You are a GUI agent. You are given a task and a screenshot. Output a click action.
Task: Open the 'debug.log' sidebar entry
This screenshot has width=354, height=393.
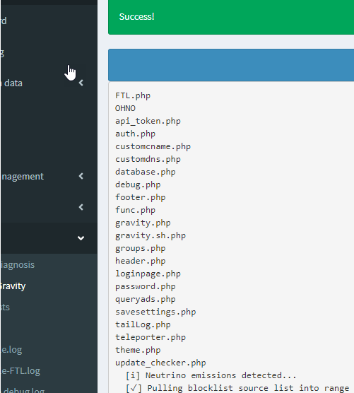(x=23, y=390)
